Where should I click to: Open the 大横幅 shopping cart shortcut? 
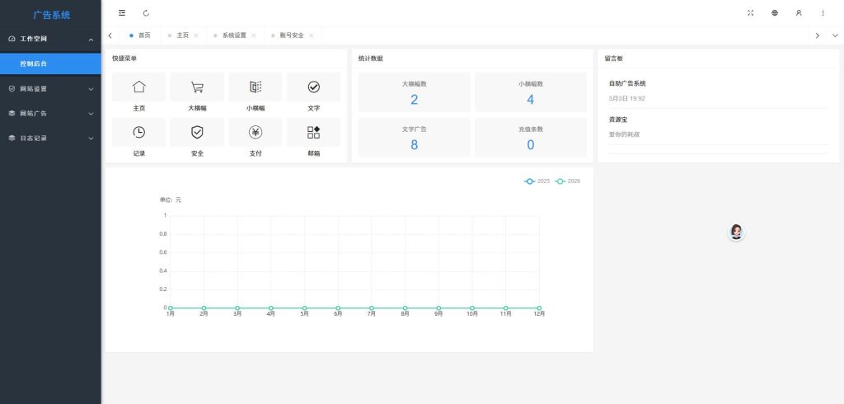click(197, 87)
